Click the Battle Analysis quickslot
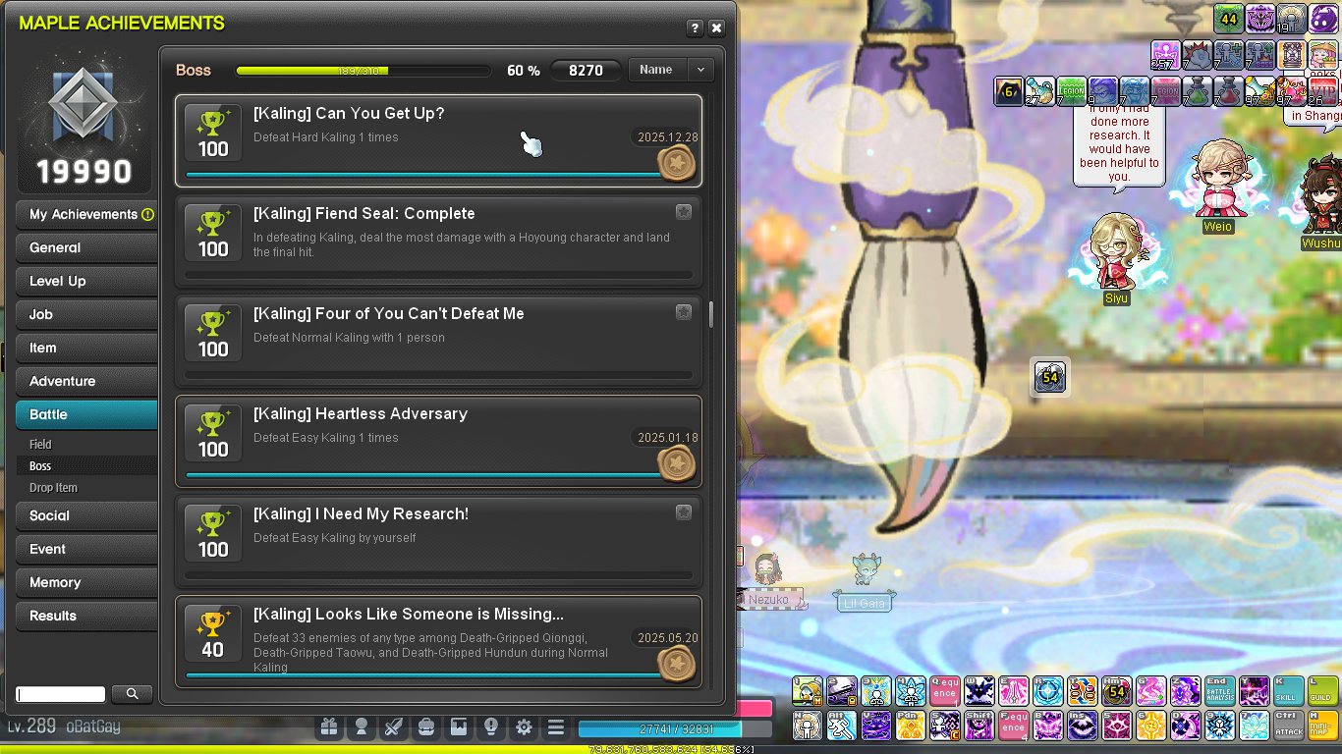This screenshot has width=1342, height=754. point(1218,691)
